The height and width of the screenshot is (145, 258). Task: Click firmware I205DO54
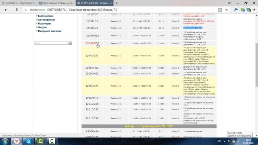pos(92,86)
